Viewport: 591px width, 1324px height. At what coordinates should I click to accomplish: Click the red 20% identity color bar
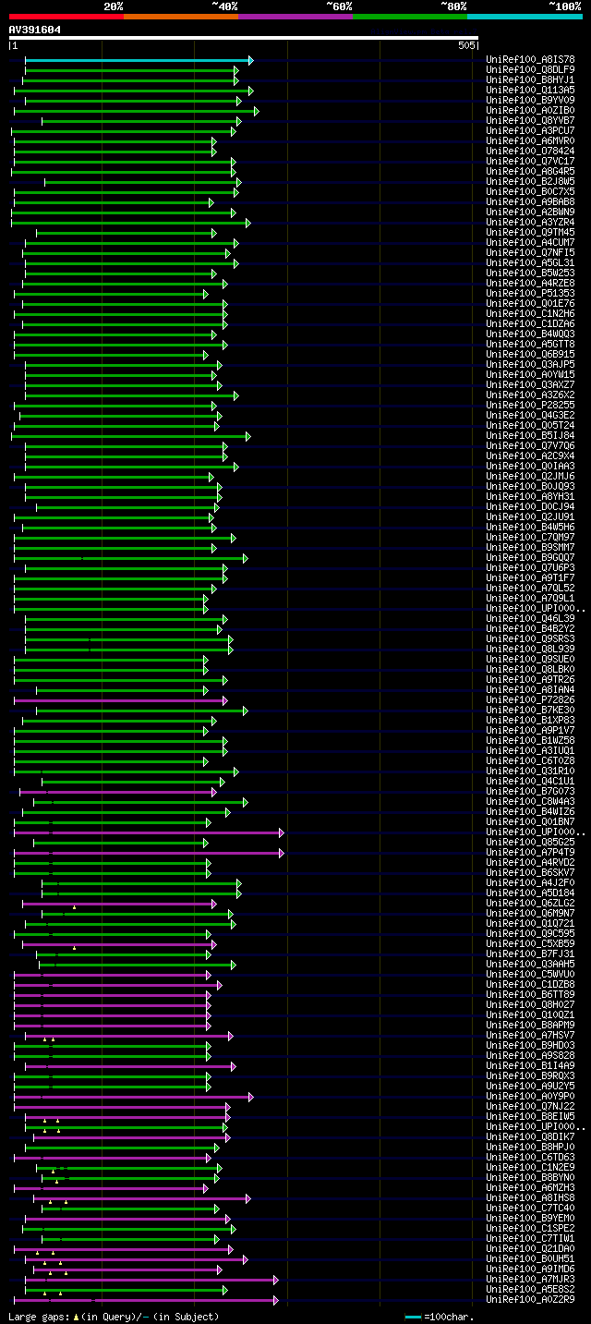click(x=66, y=16)
